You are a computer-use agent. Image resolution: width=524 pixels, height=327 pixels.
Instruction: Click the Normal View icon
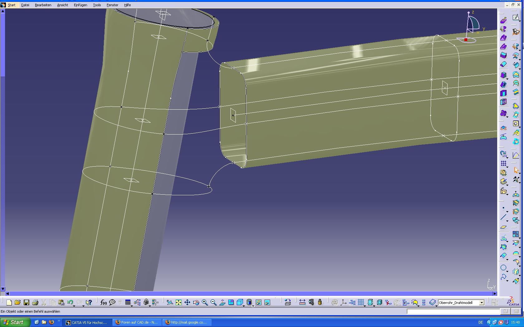[x=222, y=302]
